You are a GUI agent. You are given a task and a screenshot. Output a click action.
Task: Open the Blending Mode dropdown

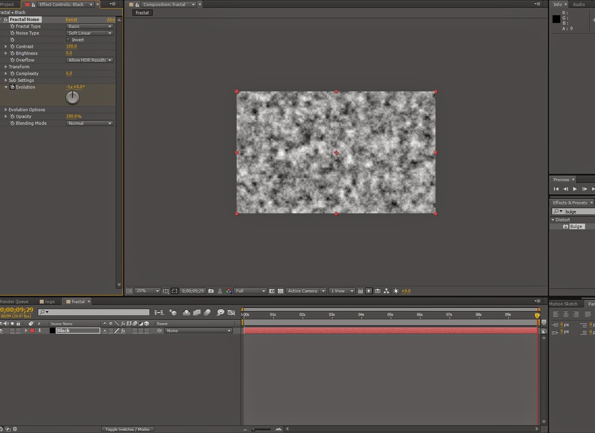click(x=89, y=123)
